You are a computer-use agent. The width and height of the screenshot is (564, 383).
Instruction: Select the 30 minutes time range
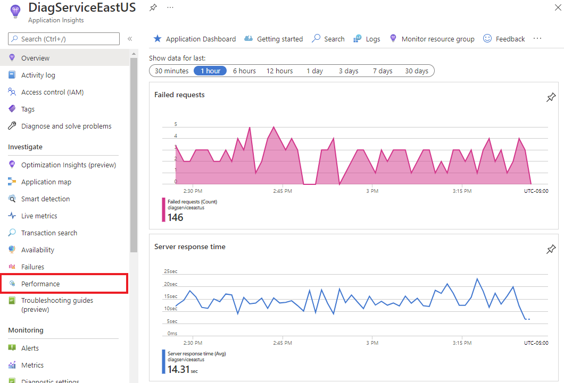coord(171,71)
